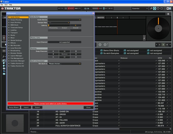
Task: Open the Sample Rate dropdown
Action: coord(59,23)
